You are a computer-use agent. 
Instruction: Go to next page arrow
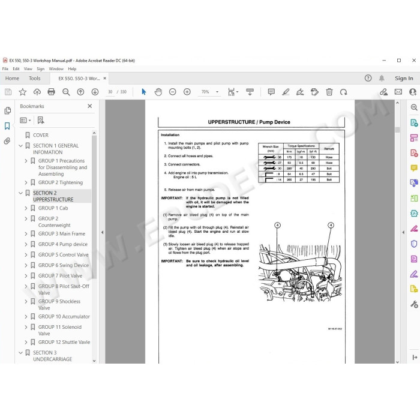[95, 92]
